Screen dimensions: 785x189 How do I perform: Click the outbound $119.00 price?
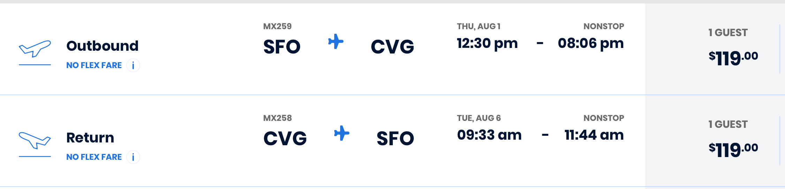coord(733,58)
